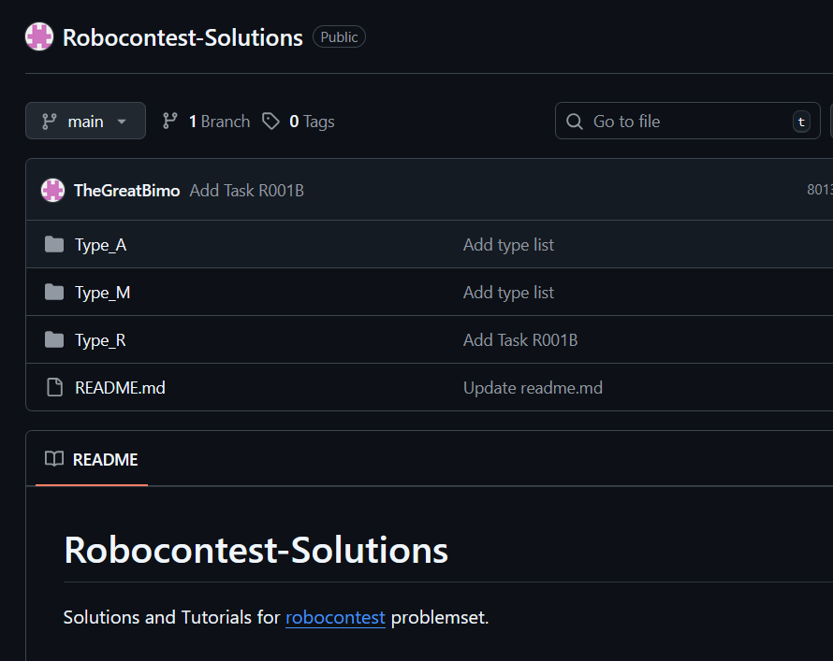
Task: Click the Robocontest-Solutions repository avatar icon
Action: pos(38,36)
